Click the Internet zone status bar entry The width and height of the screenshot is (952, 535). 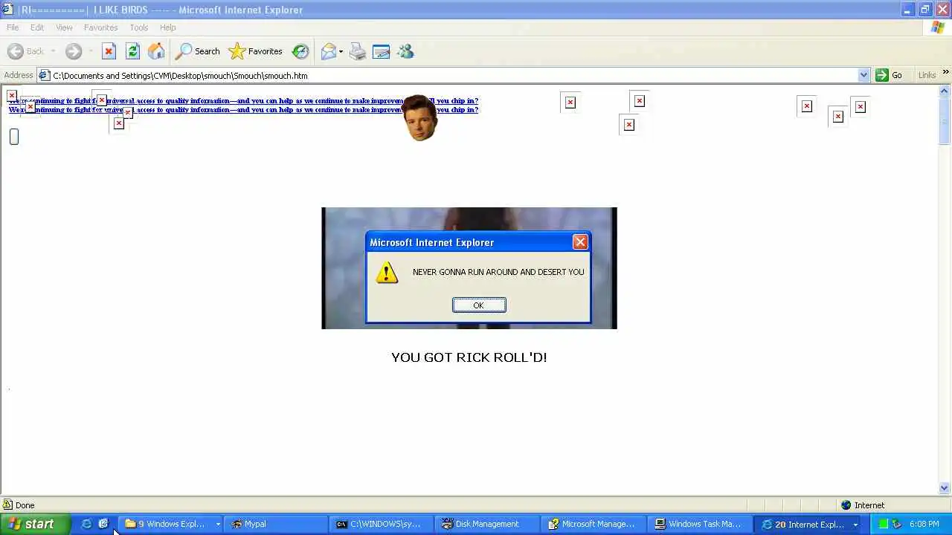click(x=863, y=505)
